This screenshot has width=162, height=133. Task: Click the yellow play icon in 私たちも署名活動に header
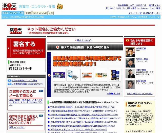coord(127,40)
